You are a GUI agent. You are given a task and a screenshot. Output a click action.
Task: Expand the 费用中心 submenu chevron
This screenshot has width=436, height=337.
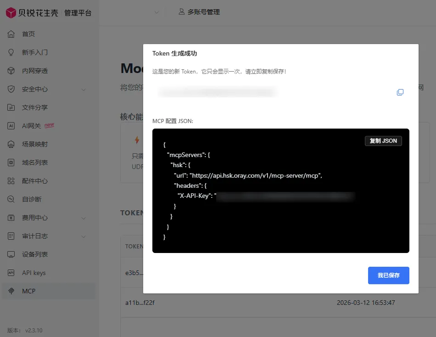tap(84, 218)
